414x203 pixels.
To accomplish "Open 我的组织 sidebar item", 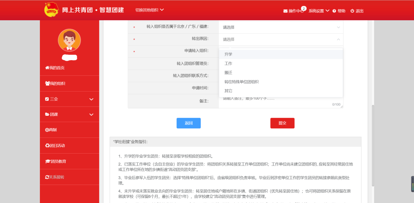I will tap(55, 83).
